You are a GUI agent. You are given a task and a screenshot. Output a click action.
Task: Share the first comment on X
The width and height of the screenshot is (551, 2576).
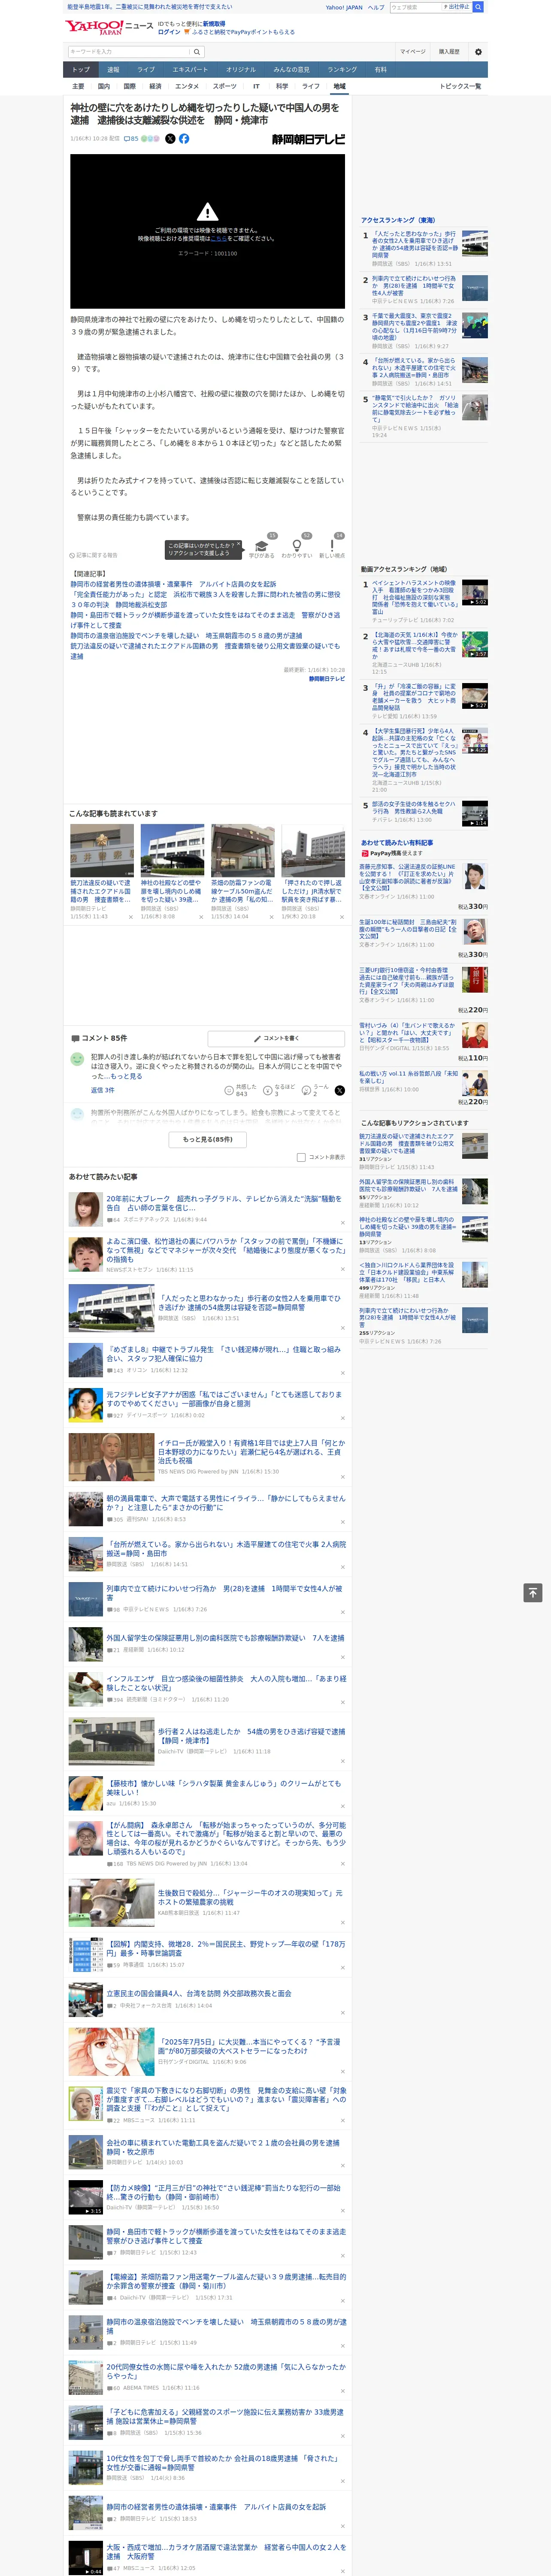point(339,1090)
